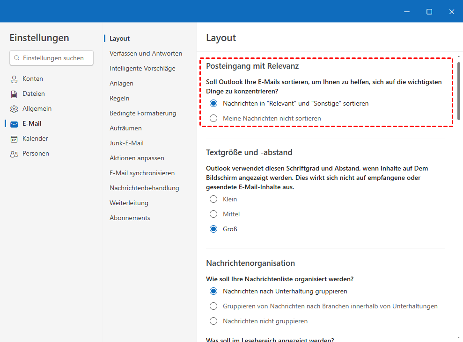Choose the Groß text size
The image size is (463, 342).
213,229
